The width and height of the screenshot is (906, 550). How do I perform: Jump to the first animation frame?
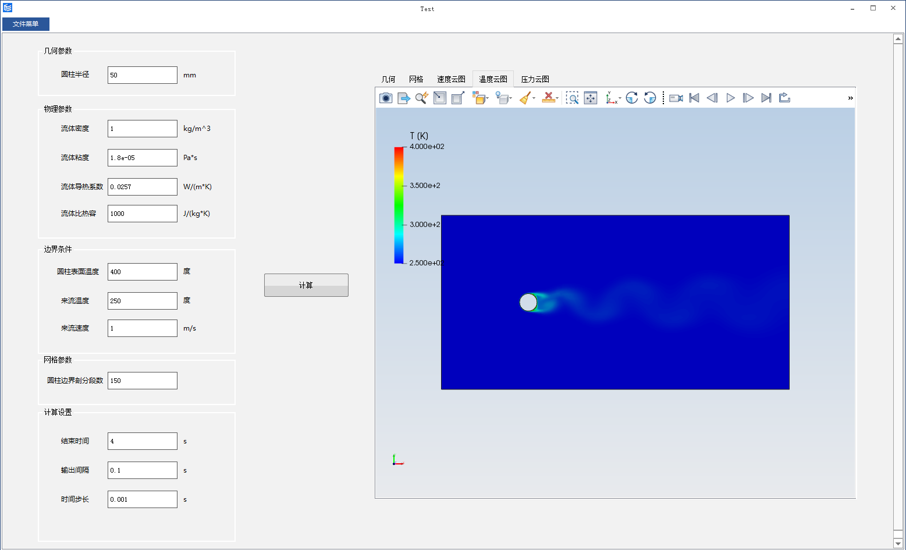(x=694, y=98)
